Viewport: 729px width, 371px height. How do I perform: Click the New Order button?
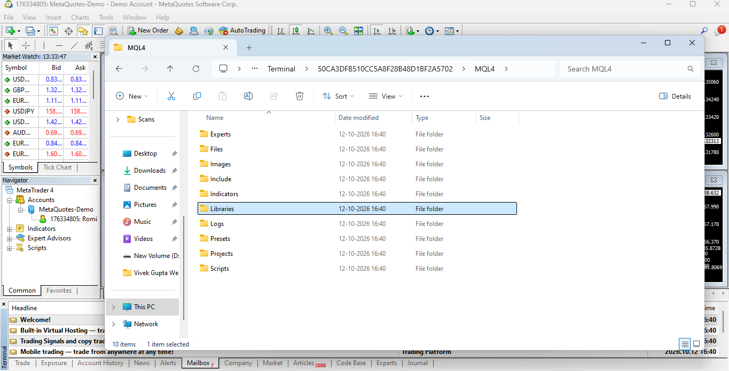click(x=147, y=31)
